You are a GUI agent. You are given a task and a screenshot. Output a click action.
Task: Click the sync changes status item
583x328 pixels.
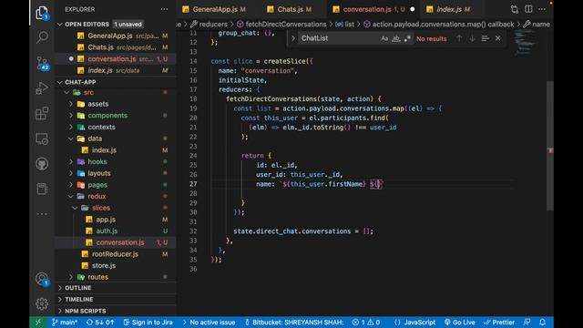click(100, 322)
